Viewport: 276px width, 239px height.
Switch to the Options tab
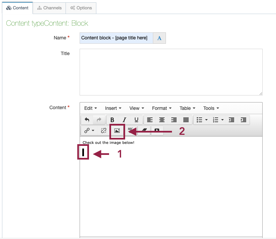pyautogui.click(x=81, y=8)
